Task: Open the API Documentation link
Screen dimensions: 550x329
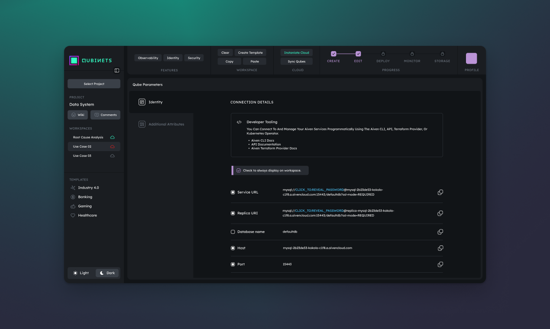Action: point(266,145)
